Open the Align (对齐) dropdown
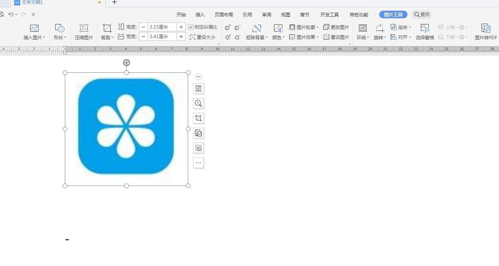This screenshot has height=266, width=499. coord(401,37)
